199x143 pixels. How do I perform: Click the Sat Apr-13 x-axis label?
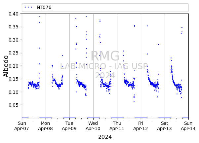click(x=165, y=126)
